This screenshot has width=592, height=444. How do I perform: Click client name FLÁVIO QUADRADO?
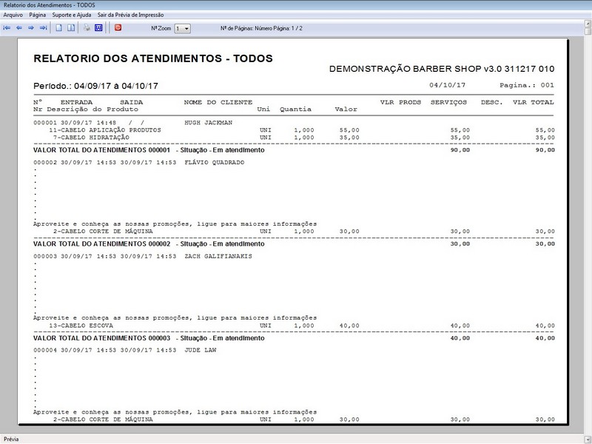coord(215,162)
